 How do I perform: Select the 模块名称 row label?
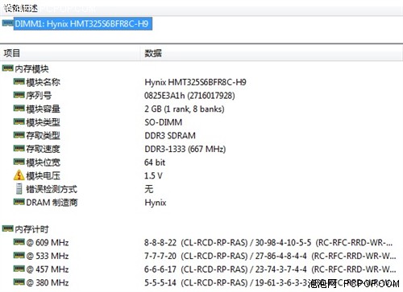pyautogui.click(x=43, y=82)
